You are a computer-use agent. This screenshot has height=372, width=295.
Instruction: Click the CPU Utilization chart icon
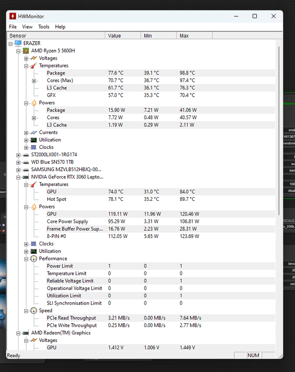tap(34, 140)
